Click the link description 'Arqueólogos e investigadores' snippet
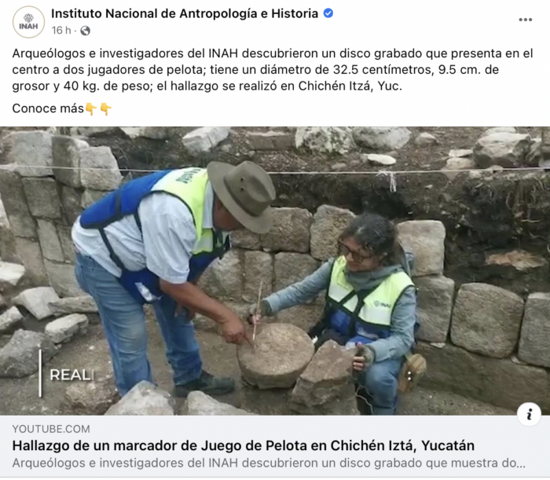This screenshot has width=550, height=480. [x=269, y=464]
